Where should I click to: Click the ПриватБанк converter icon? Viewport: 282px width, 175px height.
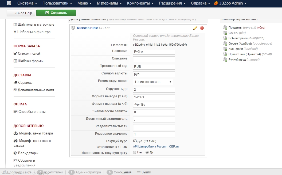pyautogui.click(x=225, y=54)
